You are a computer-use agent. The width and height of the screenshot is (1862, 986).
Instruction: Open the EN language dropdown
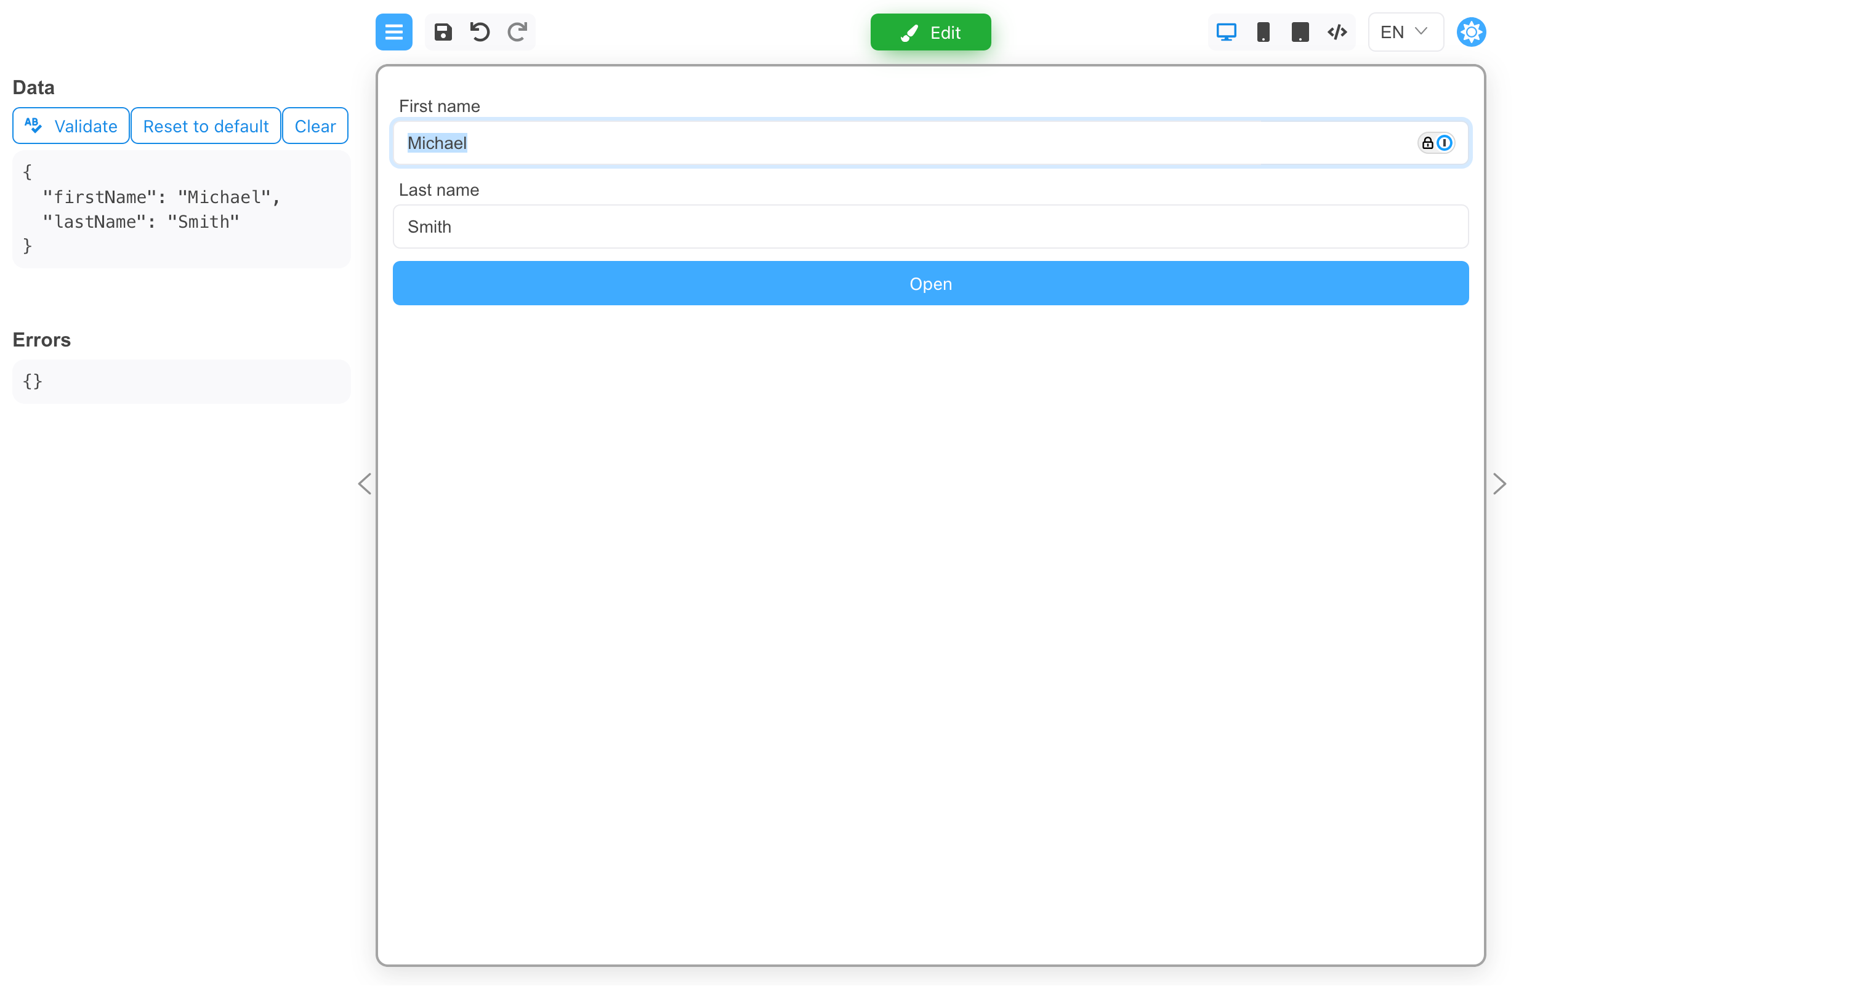click(1403, 32)
